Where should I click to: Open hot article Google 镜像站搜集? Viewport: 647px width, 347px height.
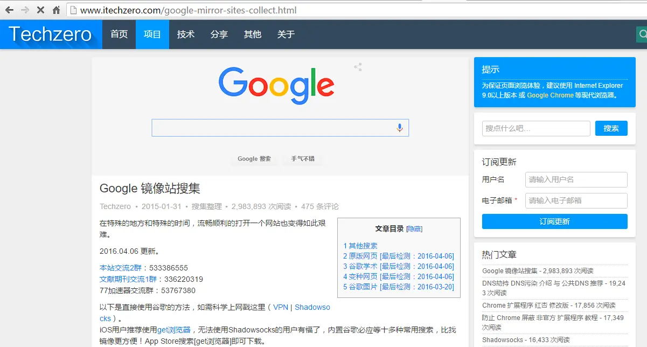(538, 271)
